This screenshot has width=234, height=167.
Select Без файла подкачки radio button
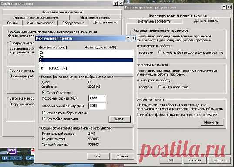click(43, 119)
